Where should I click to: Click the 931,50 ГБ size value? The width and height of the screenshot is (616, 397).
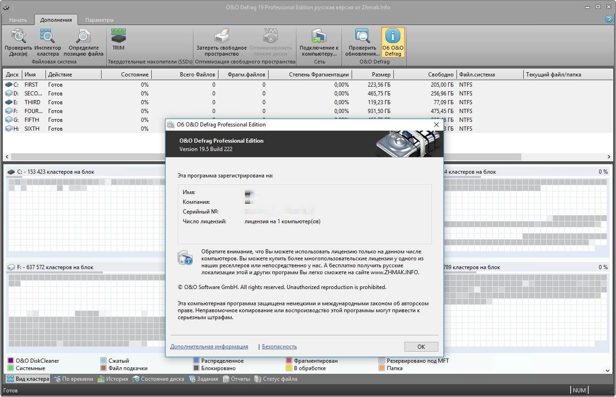(378, 111)
